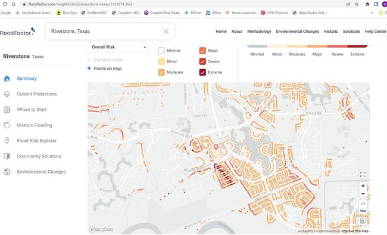Screen dimensions: 387x235
Task: Bookmark this page with the star icon
Action: [357, 4]
